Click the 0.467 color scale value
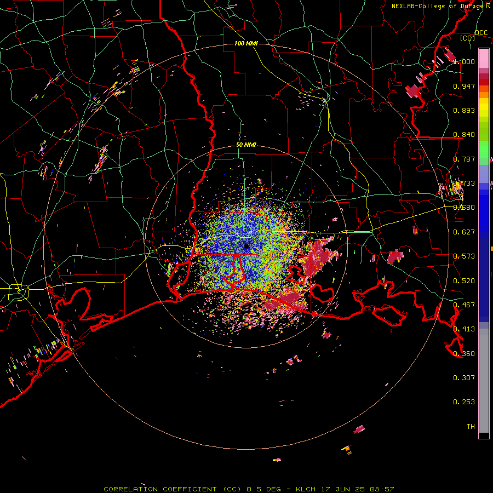The width and height of the screenshot is (493, 493). click(x=464, y=305)
